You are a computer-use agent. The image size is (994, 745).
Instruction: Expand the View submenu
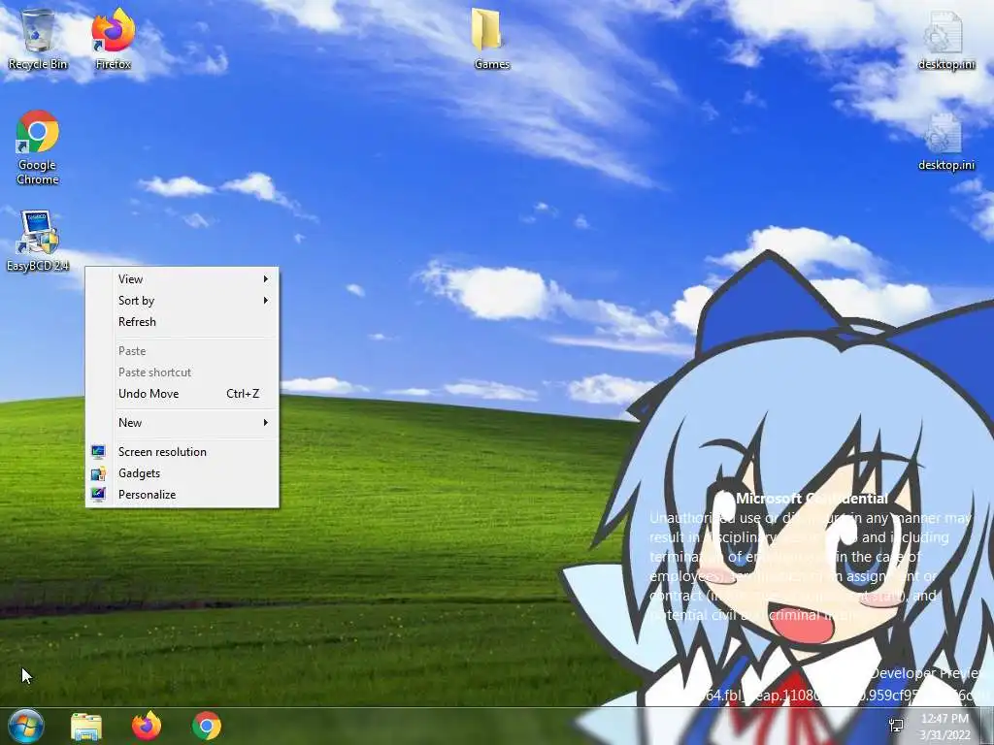[x=182, y=278]
